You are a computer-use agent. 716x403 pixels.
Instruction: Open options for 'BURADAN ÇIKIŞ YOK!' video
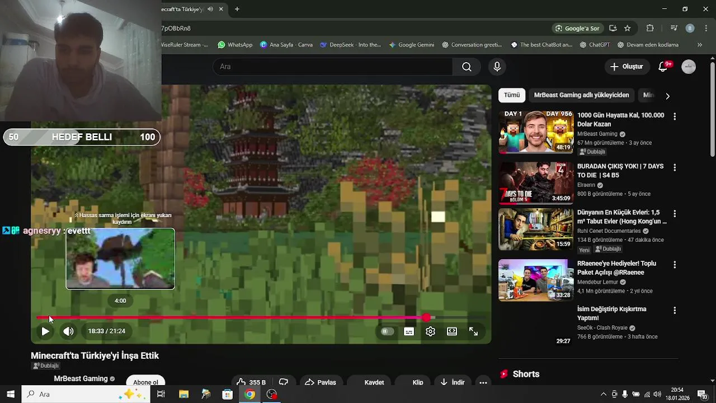(x=675, y=167)
